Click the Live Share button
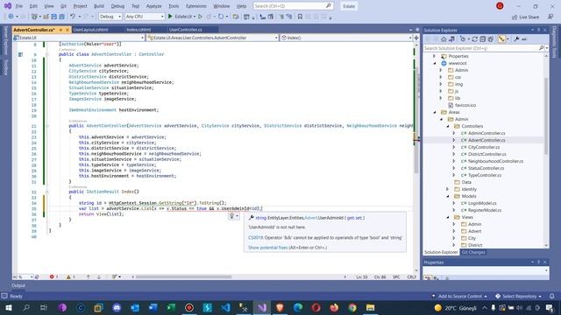Image resolution: width=561 pixels, height=315 pixels. [525, 17]
